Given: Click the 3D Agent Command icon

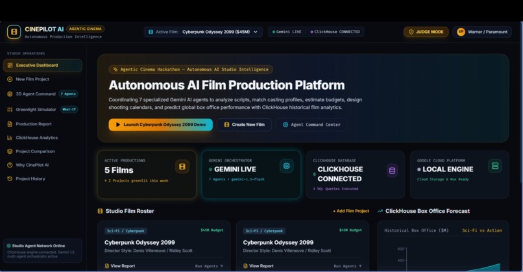Looking at the screenshot, I should click(x=10, y=93).
